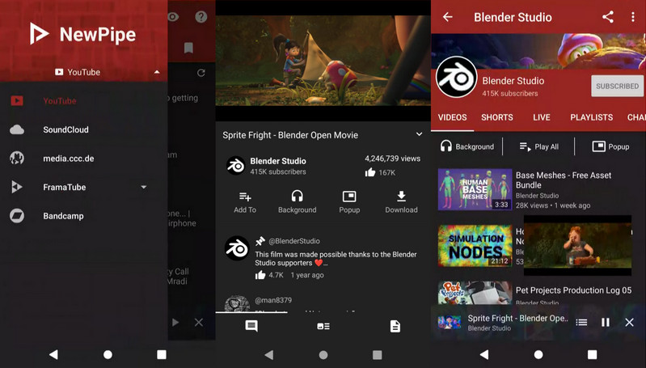Open Human Base Meshes video thumbnail
The height and width of the screenshot is (368, 646).
pos(475,189)
